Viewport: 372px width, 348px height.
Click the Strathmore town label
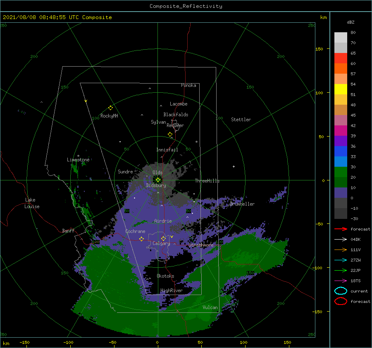(201, 245)
